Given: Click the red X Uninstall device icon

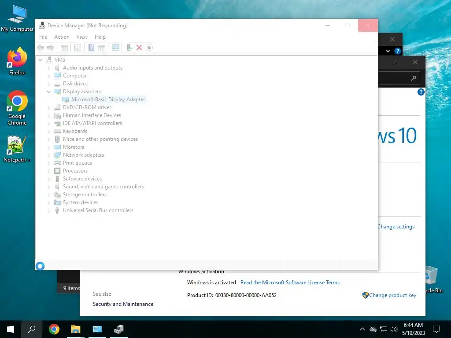Looking at the screenshot, I should pos(139,48).
